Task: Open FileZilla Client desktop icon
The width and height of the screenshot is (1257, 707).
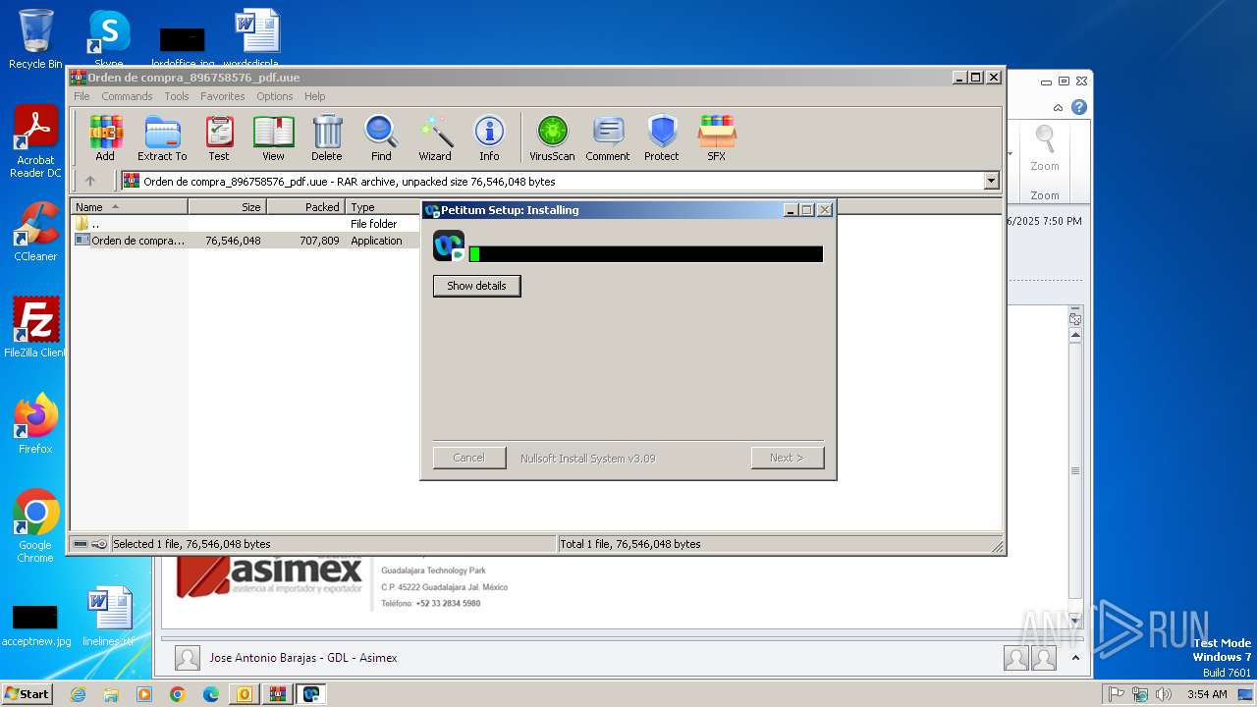Action: (x=35, y=326)
